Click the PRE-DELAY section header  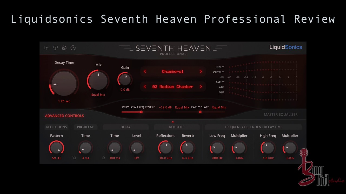click(85, 127)
